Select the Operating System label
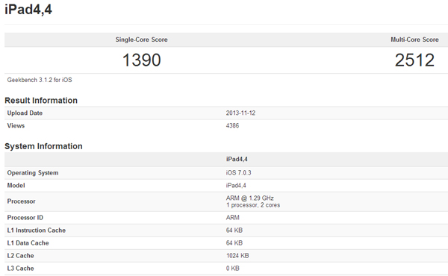448x276 pixels. [33, 173]
